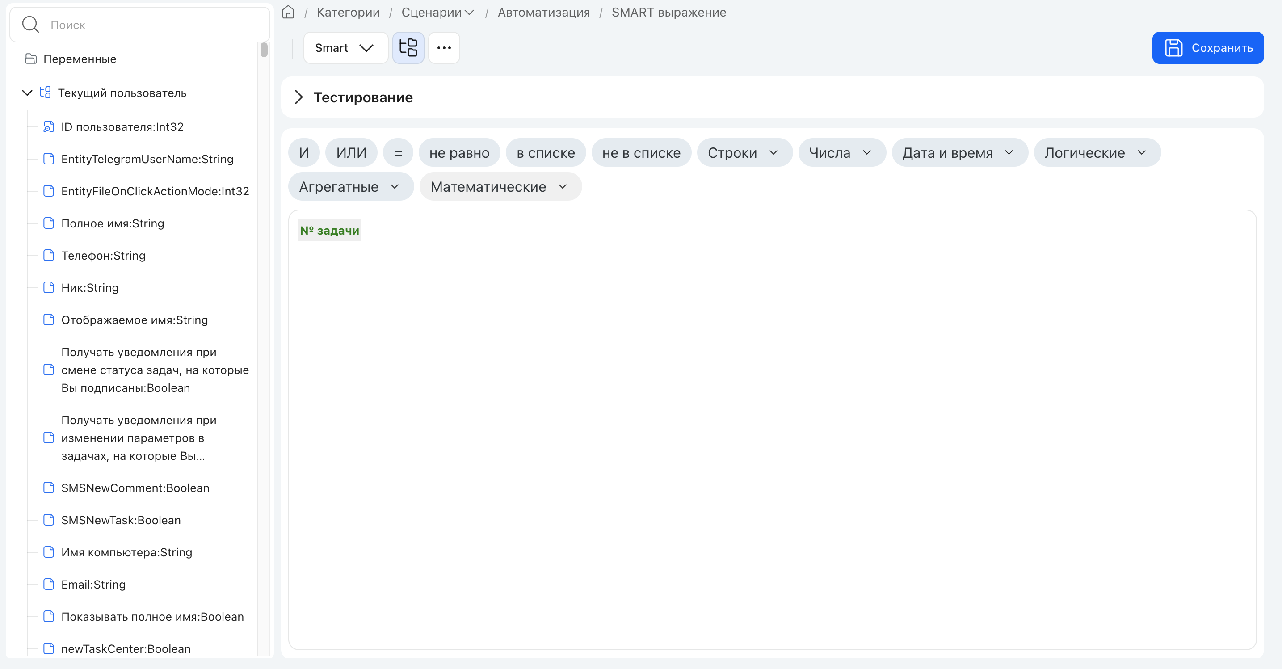Open the Дата и время dropdown
The image size is (1282, 669).
tap(959, 153)
